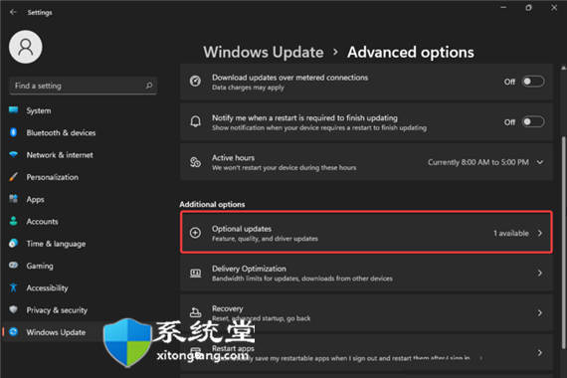Screen dimensions: 567x378
Task: Click the Advanced options breadcrumb title
Action: (411, 52)
